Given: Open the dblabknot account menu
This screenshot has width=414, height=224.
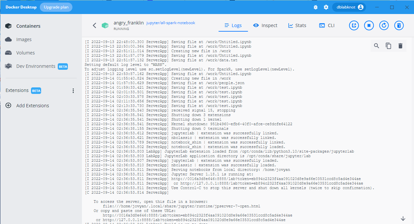Looking at the screenshot, I should point(349,7).
